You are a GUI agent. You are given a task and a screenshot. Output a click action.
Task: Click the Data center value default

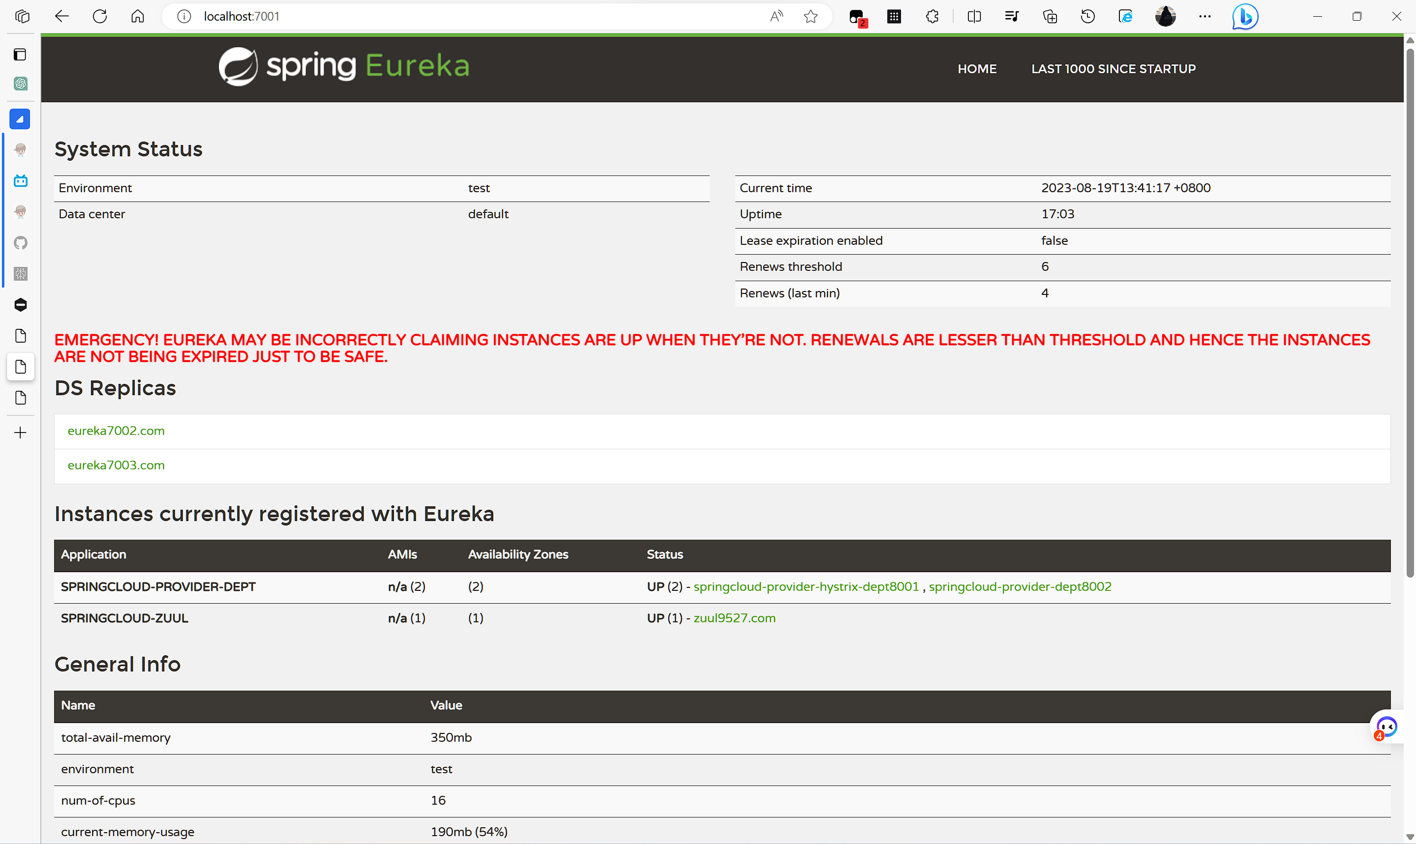(x=488, y=214)
